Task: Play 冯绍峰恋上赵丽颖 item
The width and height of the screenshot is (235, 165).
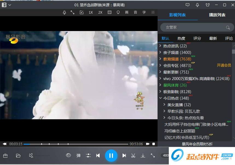Action: [x=180, y=131]
